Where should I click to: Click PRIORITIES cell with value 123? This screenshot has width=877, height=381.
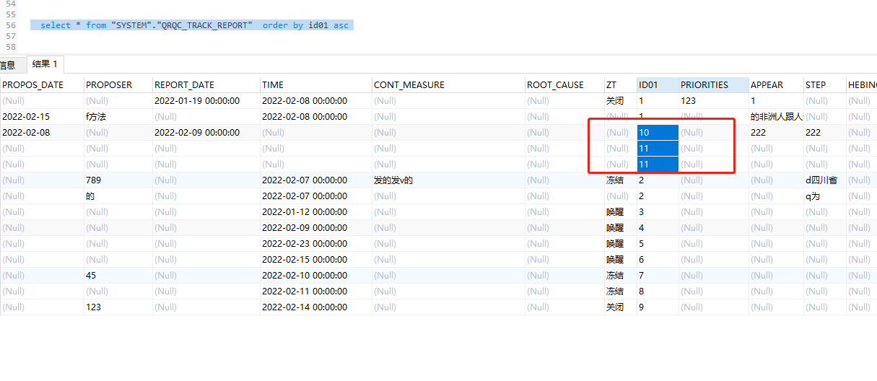point(713,100)
